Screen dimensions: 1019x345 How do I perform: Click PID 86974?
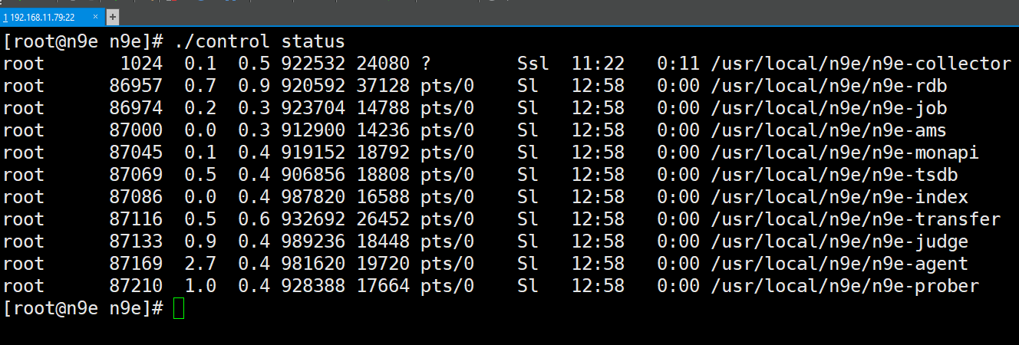tap(136, 108)
